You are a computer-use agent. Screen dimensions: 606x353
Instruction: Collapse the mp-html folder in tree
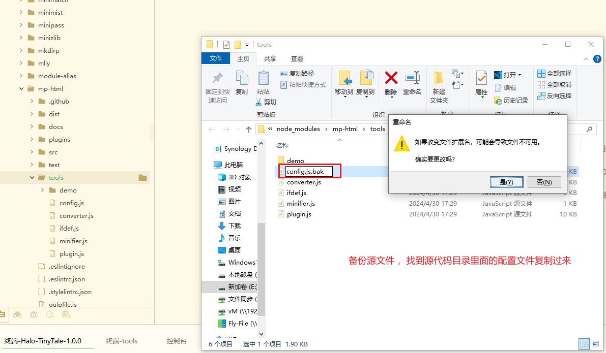(x=21, y=89)
